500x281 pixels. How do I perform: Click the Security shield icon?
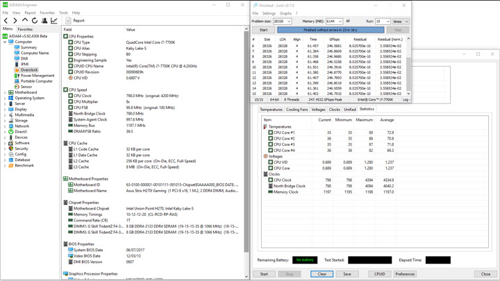[x=11, y=148]
